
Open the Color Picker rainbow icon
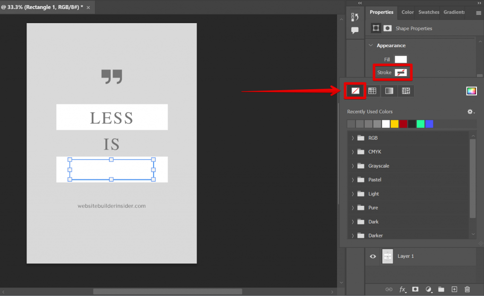[471, 91]
